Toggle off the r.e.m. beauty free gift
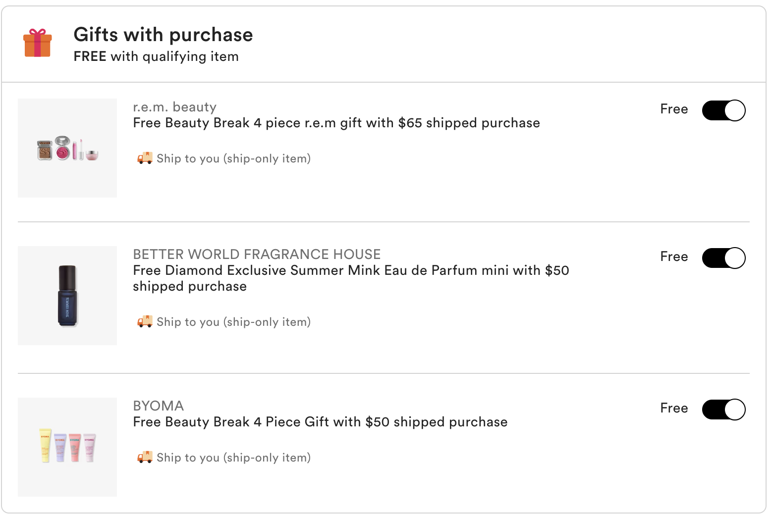Viewport: 773px width, 515px height. pos(723,110)
